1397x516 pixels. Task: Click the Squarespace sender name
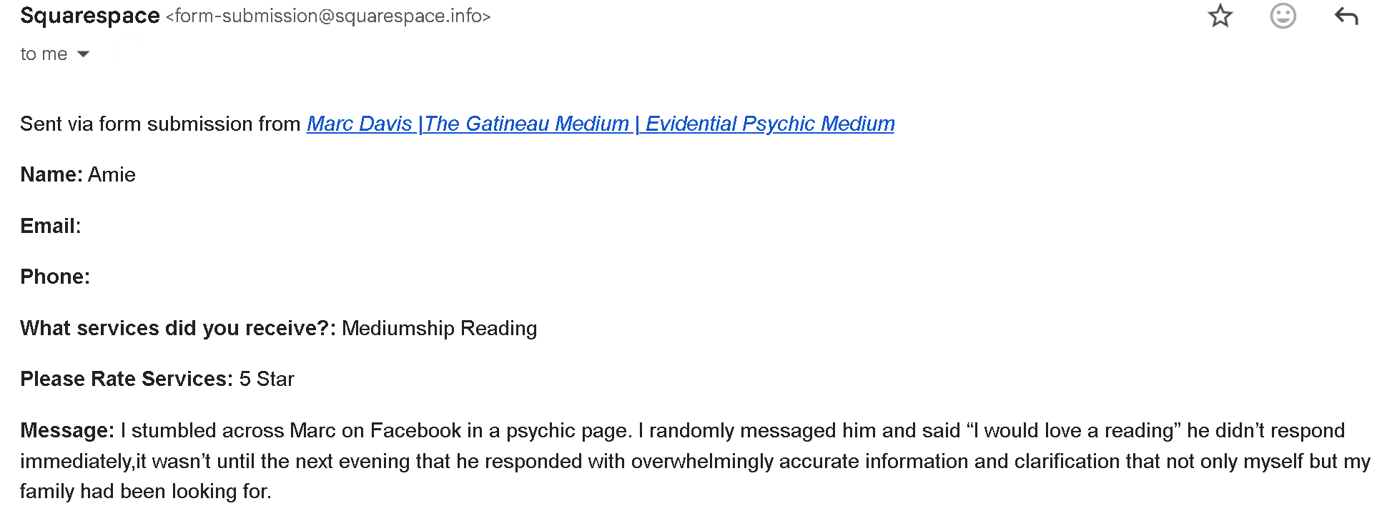tap(90, 16)
